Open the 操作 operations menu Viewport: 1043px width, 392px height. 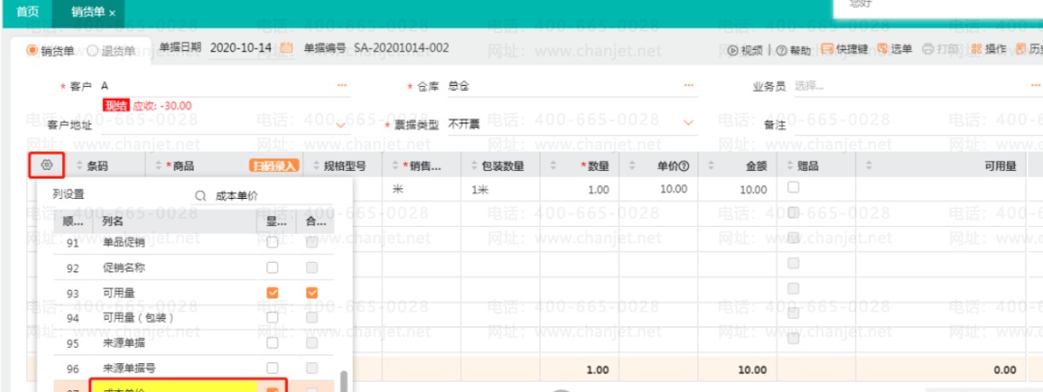(989, 49)
